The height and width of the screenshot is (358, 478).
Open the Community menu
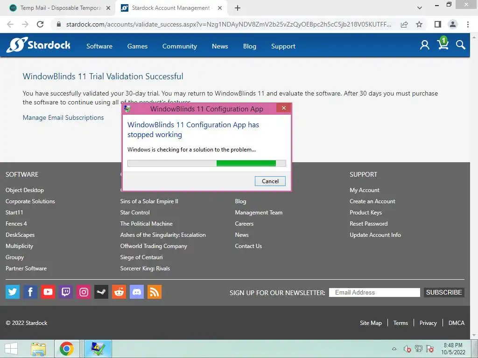coord(180,46)
